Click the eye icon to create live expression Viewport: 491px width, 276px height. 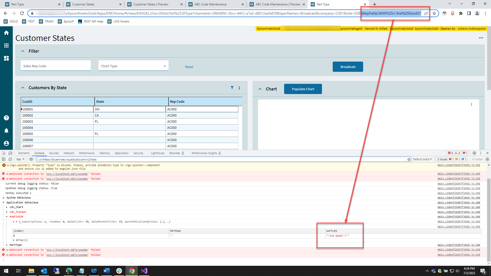click(x=31, y=159)
